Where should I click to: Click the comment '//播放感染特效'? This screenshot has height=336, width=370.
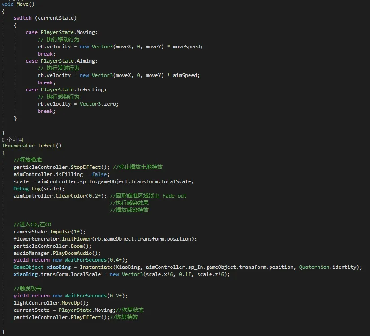[129, 210]
